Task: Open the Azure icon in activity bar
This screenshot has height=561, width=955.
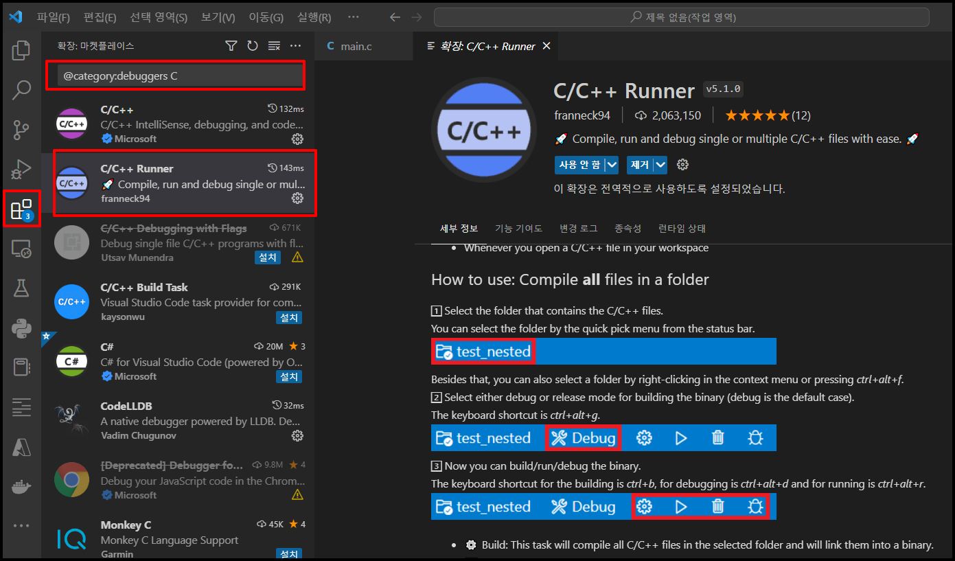Action: pos(21,448)
